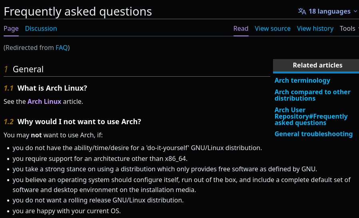Open Arch User Repository FAQ link
Viewport: 359px width, 218px height.
[x=311, y=116]
